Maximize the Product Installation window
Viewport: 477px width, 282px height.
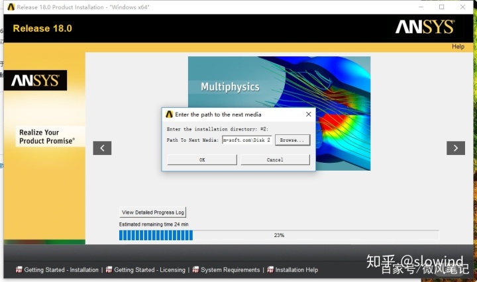441,7
